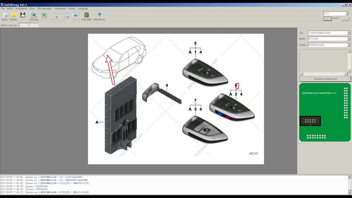Open the PIN Kalkulator menu

point(45,9)
